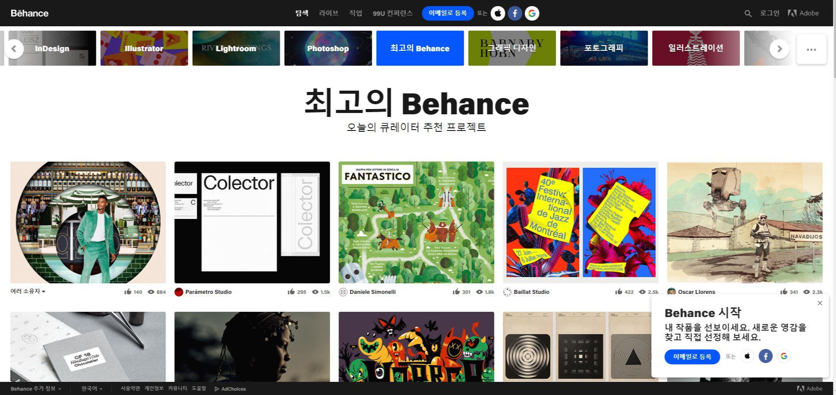The height and width of the screenshot is (395, 836).
Task: Open the 직업 menu item
Action: coord(356,13)
